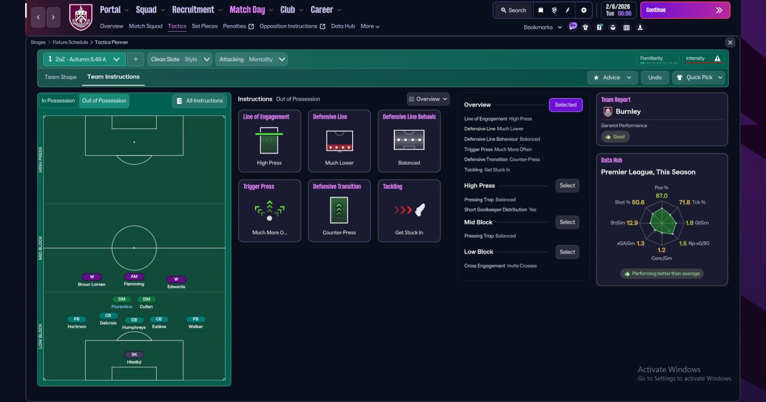Open the Defensive Line Behaviour Balanced card

tap(409, 141)
